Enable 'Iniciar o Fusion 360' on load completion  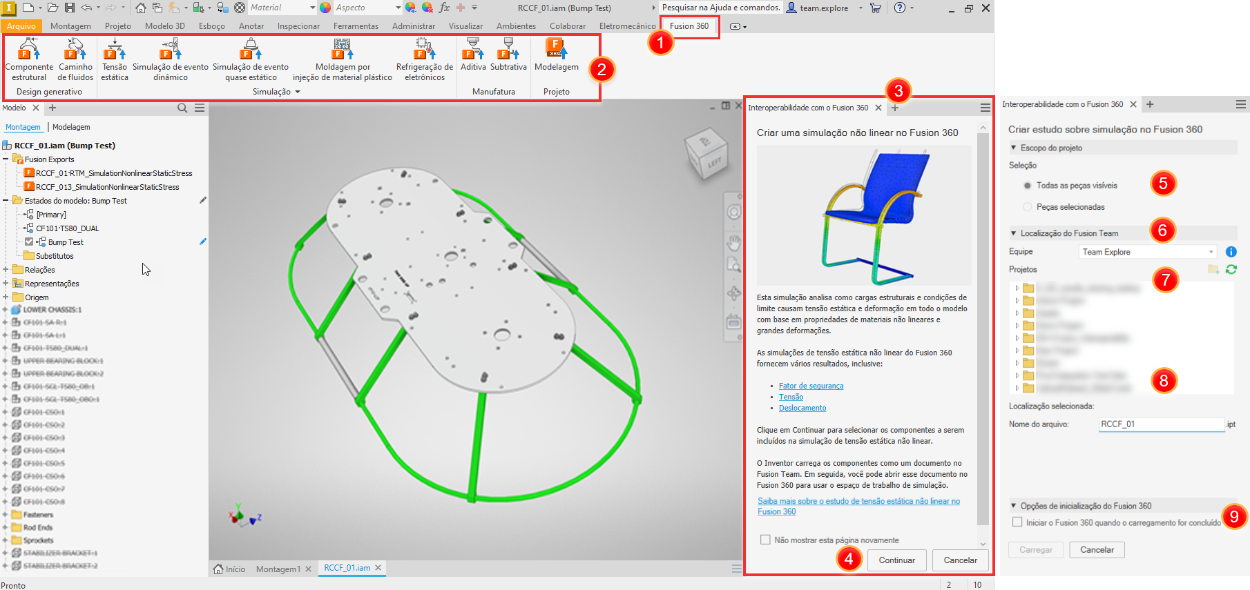(1017, 522)
